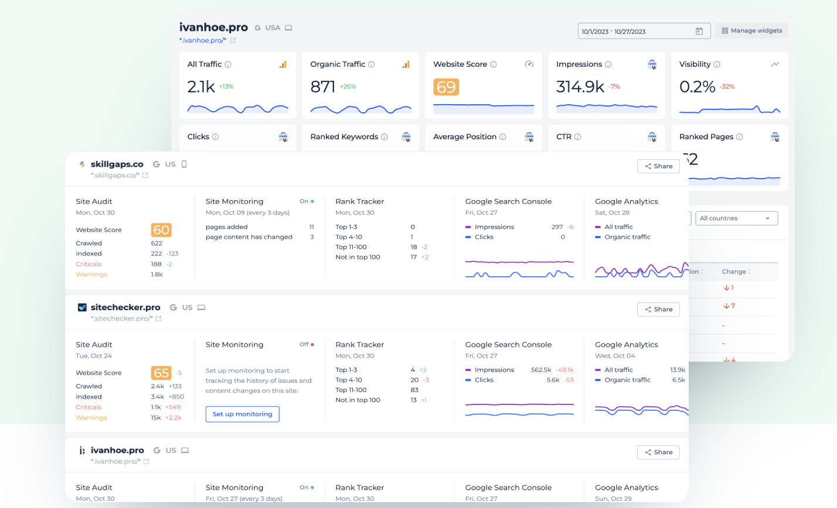Click ivanhoe.pro card Site Monitoring On status
Viewport: 837px width, 508px height.
coord(307,487)
